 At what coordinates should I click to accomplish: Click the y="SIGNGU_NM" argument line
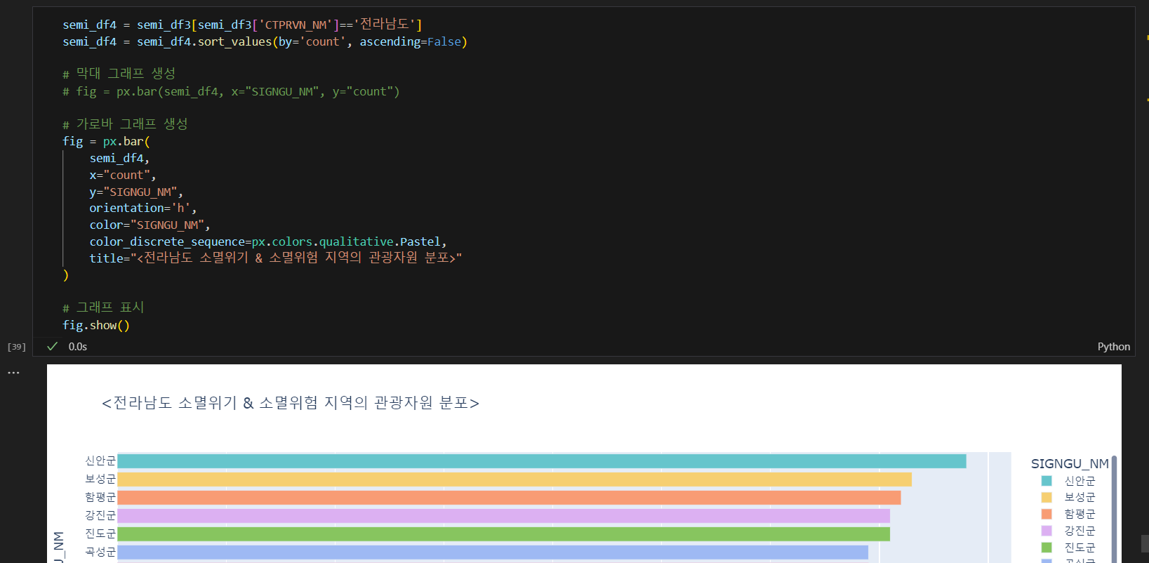point(136,192)
